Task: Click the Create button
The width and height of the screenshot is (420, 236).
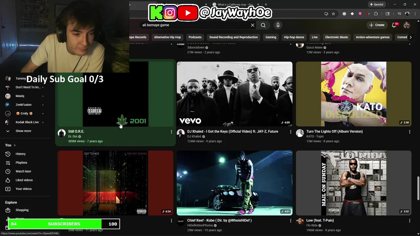Action: pyautogui.click(x=377, y=25)
